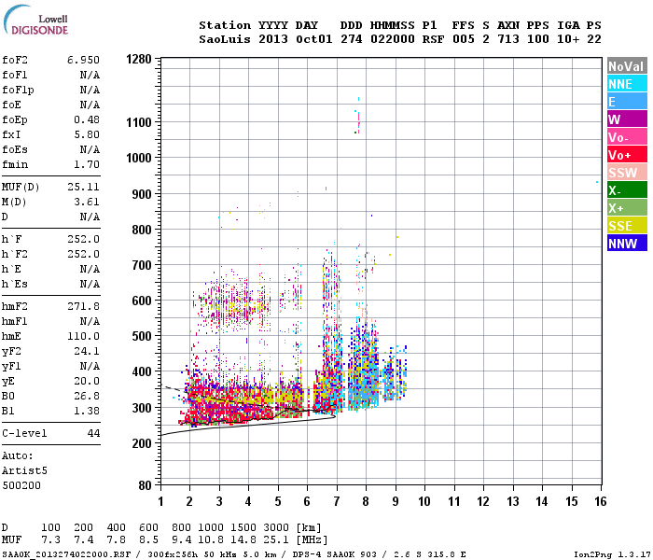653x560 pixels.
Task: Click the foF1p parameter label
Action: pyautogui.click(x=18, y=90)
